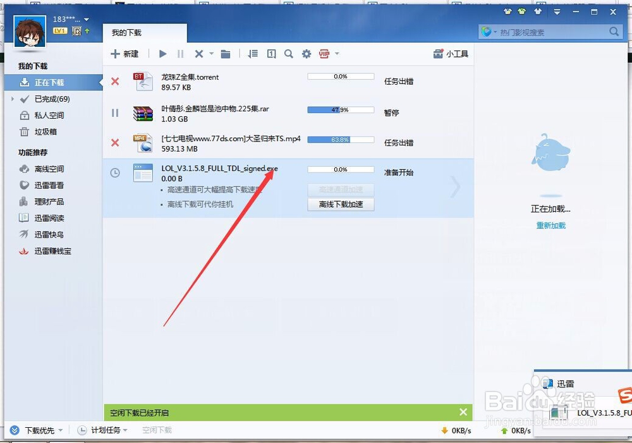Click pause status icon of 叶倩彤 rar task
This screenshot has height=443, width=632.
[x=115, y=113]
